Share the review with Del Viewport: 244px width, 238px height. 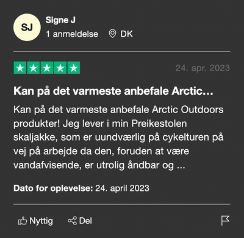80,221
